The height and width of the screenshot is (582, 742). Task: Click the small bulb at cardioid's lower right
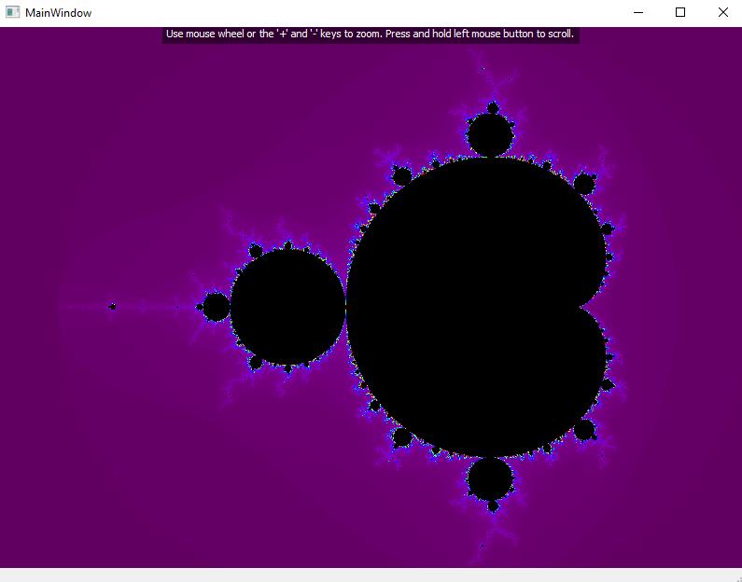pos(584,430)
